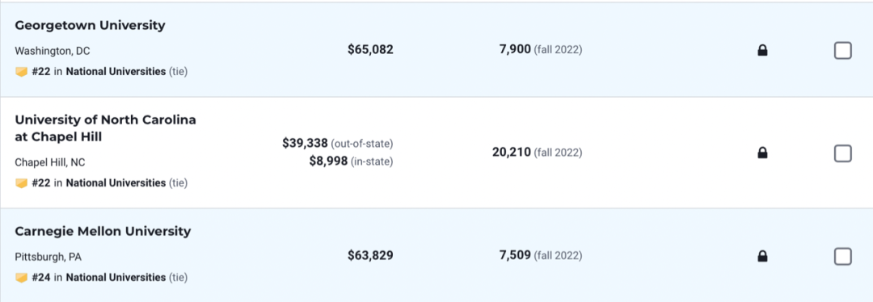Click the lock icon in UNC Chapel Hill row
873x302 pixels.
762,153
